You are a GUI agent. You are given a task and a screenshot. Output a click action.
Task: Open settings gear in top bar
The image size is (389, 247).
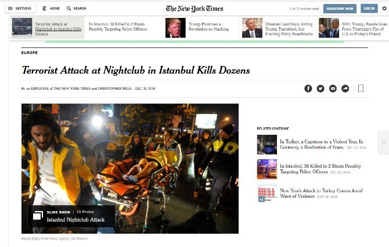(x=384, y=9)
